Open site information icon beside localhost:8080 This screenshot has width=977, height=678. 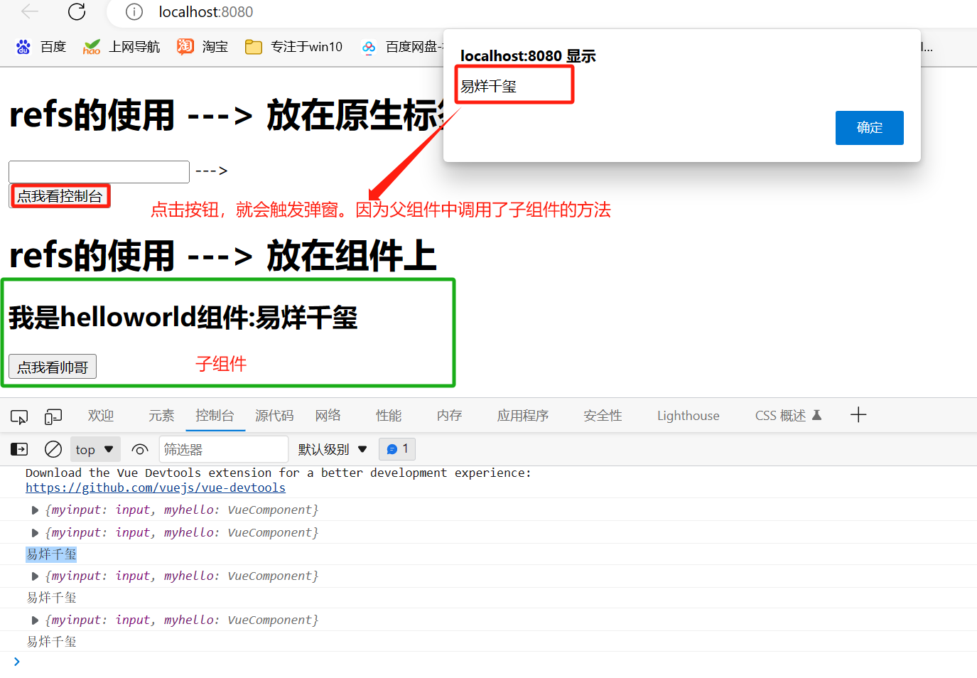pos(134,11)
